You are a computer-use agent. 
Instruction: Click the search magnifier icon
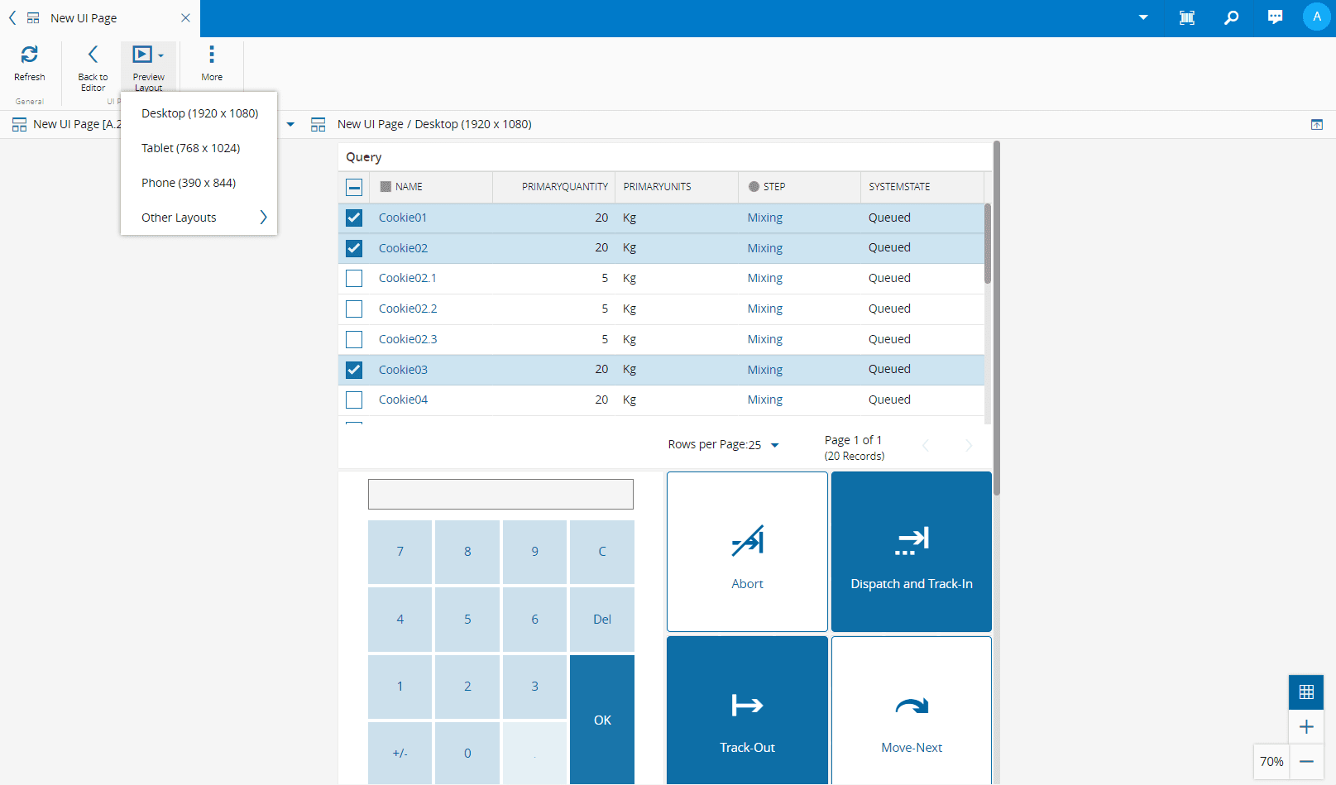(1232, 17)
